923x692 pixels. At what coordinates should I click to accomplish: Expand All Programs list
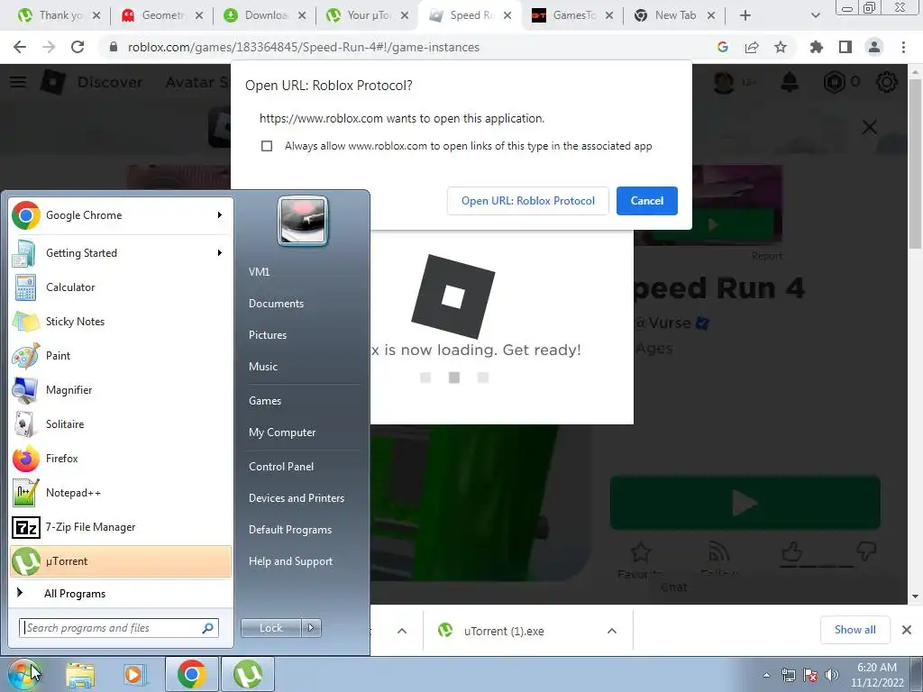click(120, 593)
